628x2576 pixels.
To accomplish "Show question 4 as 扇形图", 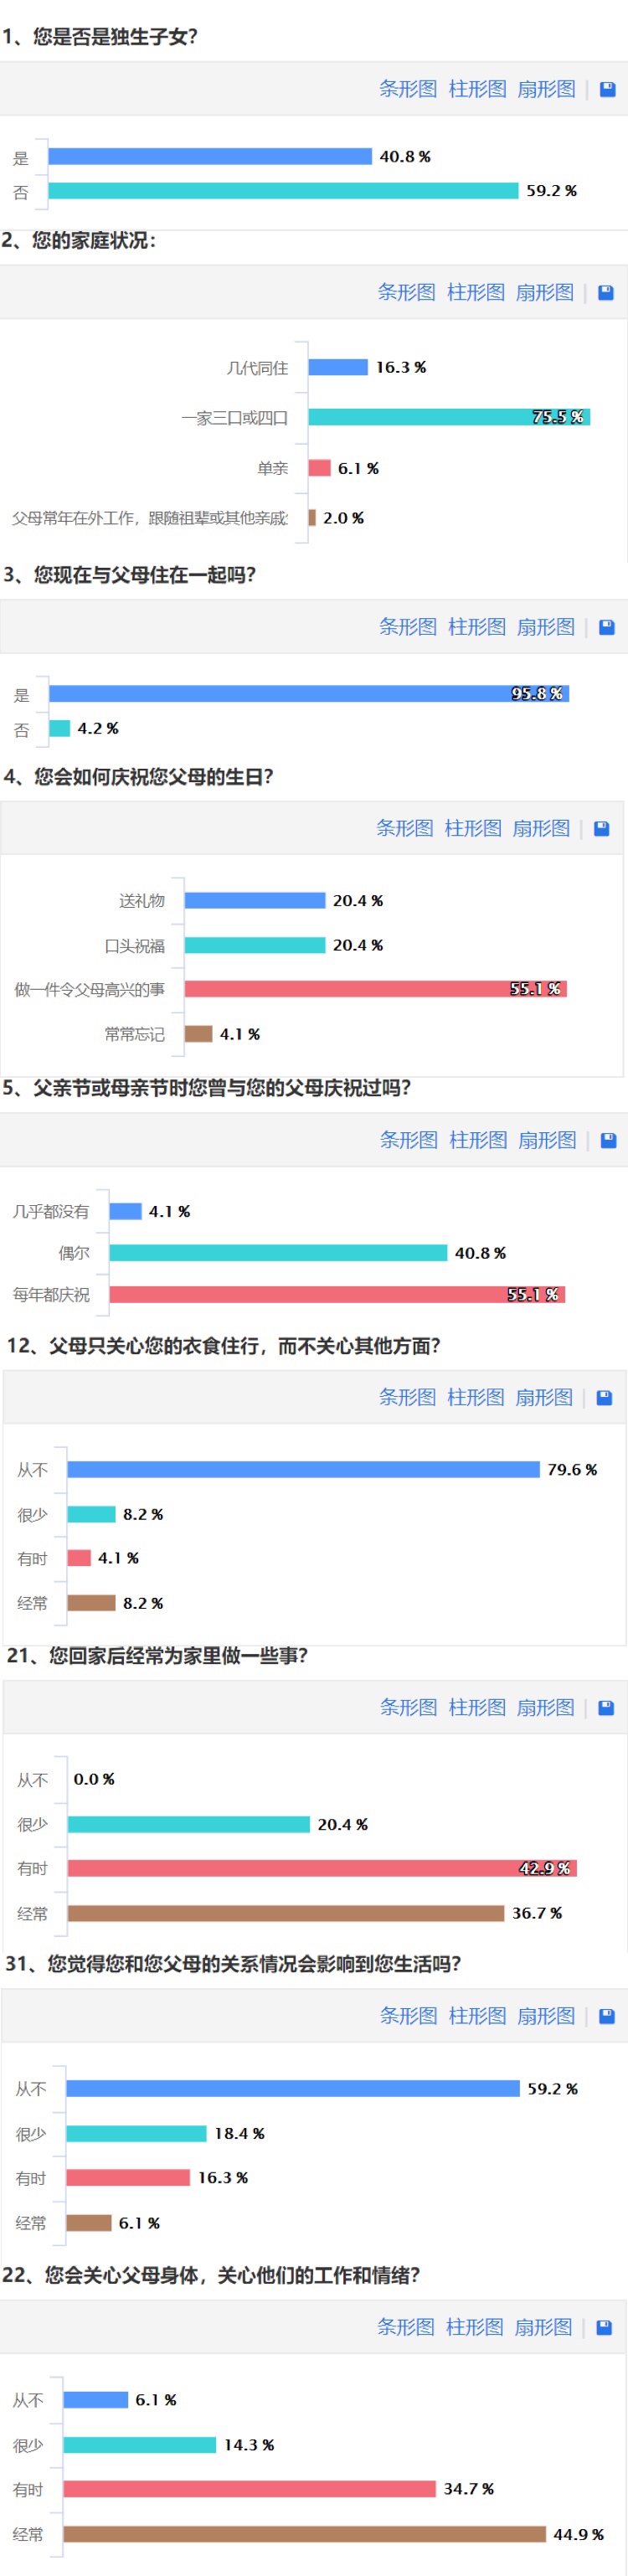I will pos(541,829).
